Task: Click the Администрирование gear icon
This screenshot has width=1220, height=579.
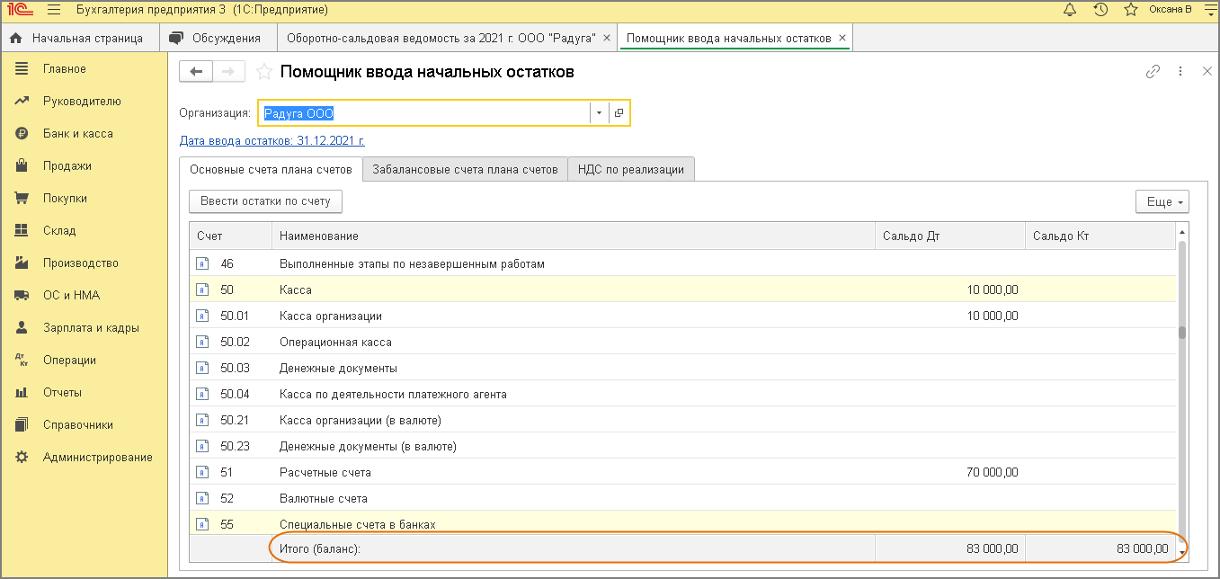Action: point(22,458)
